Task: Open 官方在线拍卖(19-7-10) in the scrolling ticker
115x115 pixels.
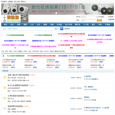Action: (70, 56)
